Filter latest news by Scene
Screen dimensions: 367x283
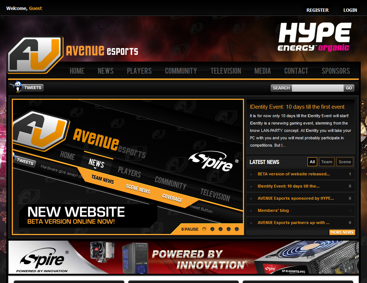(x=345, y=162)
